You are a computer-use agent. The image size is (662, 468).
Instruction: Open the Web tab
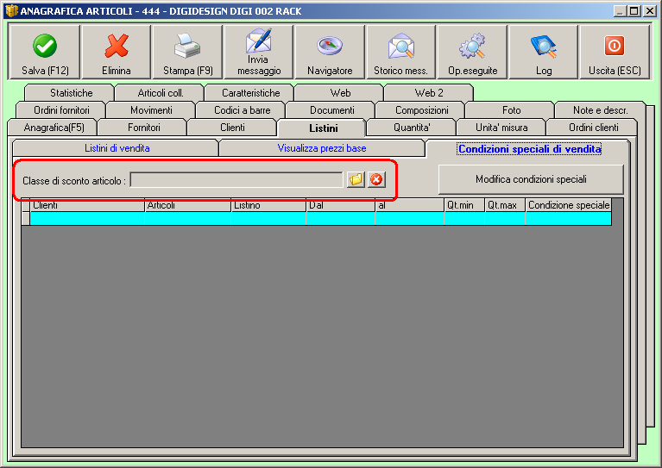pyautogui.click(x=340, y=93)
